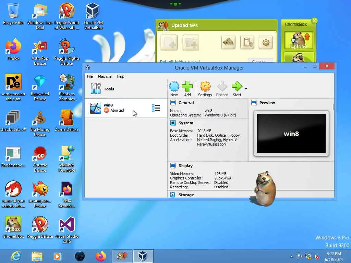
Task: Select the win8 virtual machine entry
Action: tap(126, 108)
